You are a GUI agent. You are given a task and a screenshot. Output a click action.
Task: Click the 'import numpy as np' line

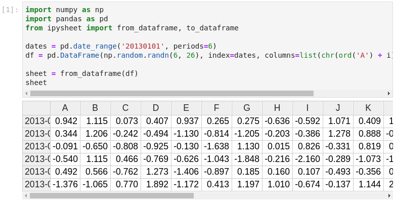point(65,10)
